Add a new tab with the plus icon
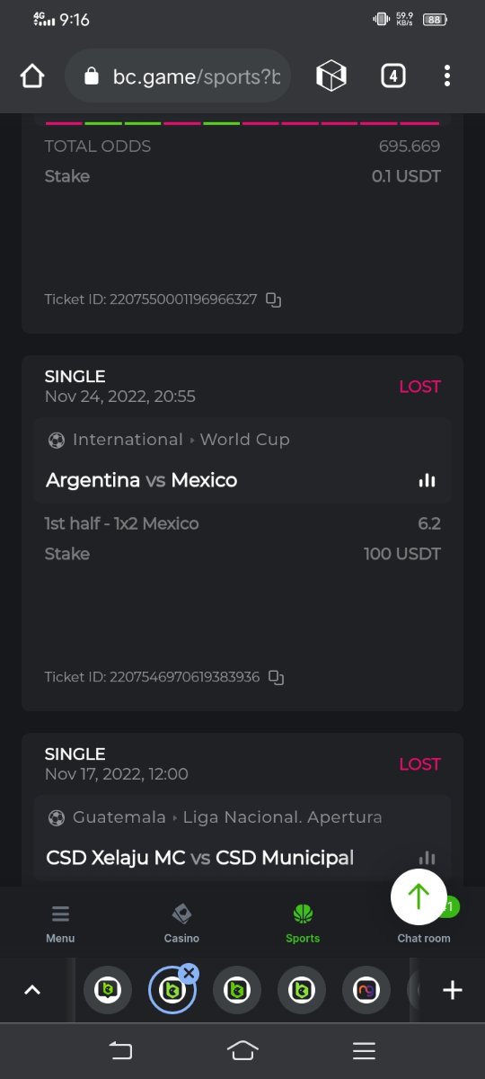The image size is (485, 1079). [x=453, y=990]
